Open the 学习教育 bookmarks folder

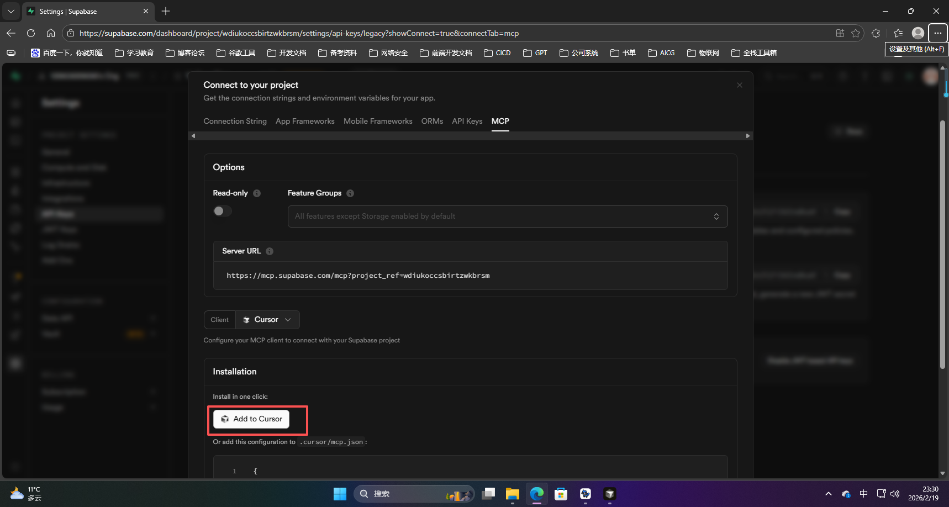click(134, 53)
